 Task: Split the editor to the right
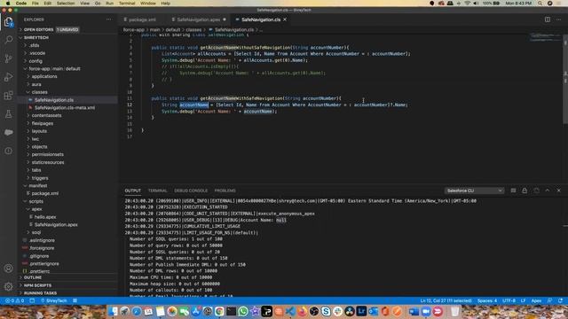548,19
